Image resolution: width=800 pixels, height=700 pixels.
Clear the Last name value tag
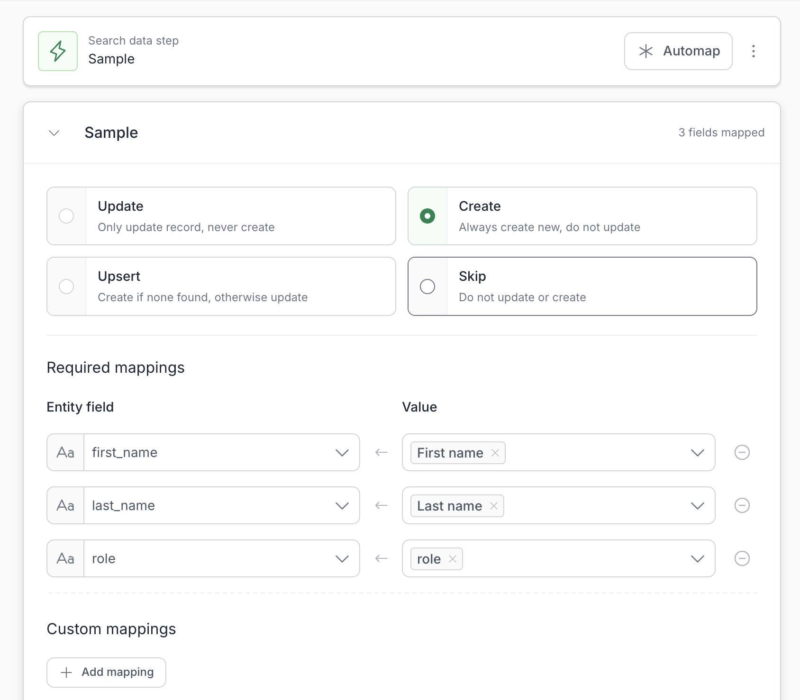pyautogui.click(x=494, y=506)
